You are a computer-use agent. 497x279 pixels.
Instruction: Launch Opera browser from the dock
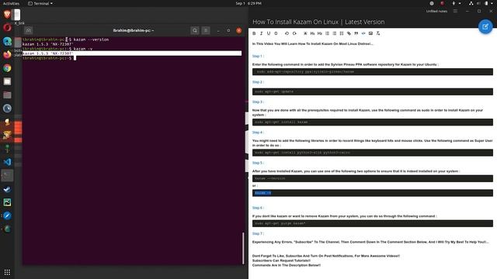7,28
